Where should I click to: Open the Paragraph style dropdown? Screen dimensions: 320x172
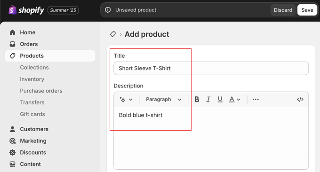(163, 99)
